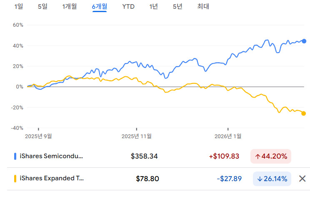Click the 2025년 11월 axis marker

137,136
